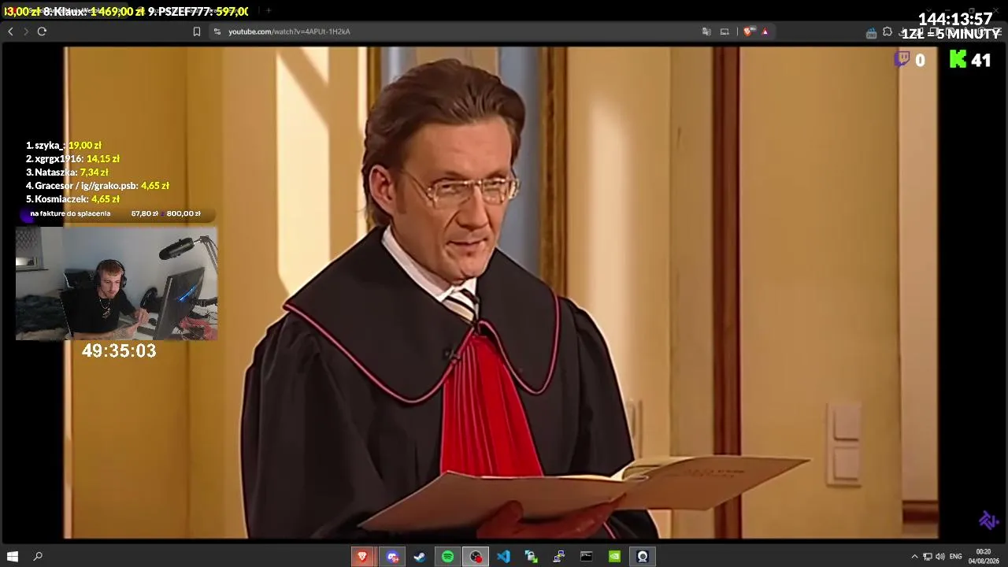The width and height of the screenshot is (1008, 567).
Task: Open the translate page icon
Action: pyautogui.click(x=706, y=31)
